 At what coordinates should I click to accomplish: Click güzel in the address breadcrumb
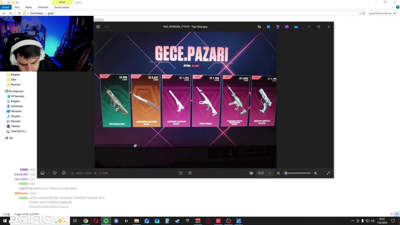[51, 13]
